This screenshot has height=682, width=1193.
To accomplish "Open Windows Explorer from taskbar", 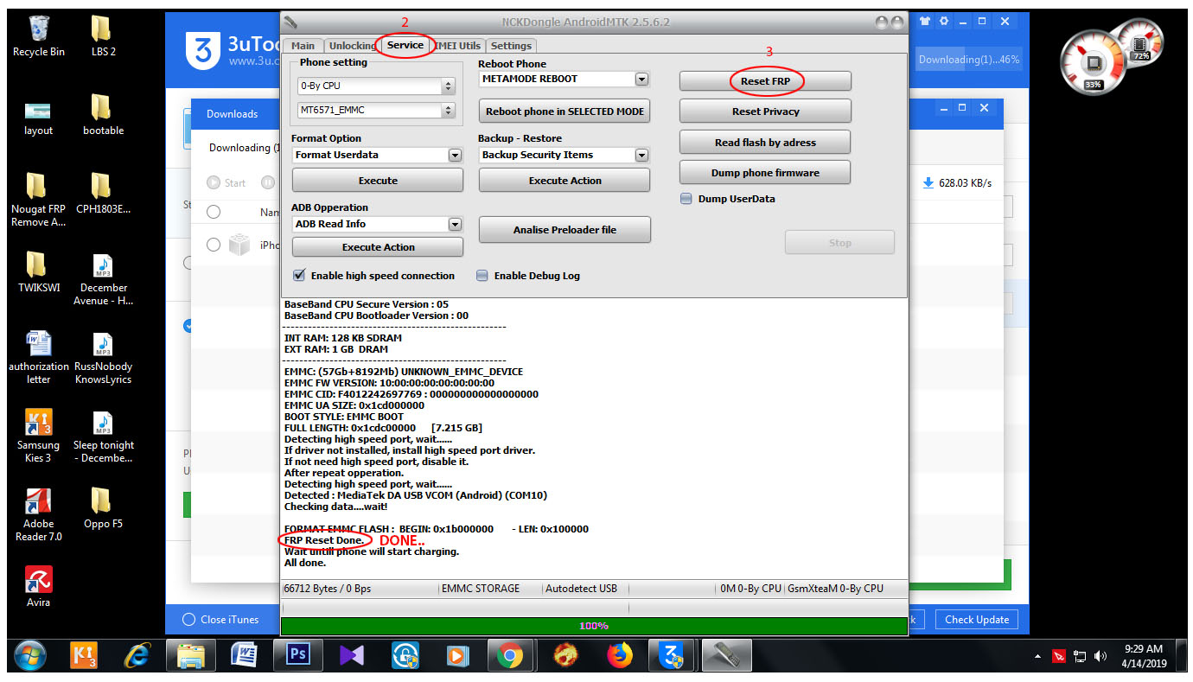I will (190, 657).
